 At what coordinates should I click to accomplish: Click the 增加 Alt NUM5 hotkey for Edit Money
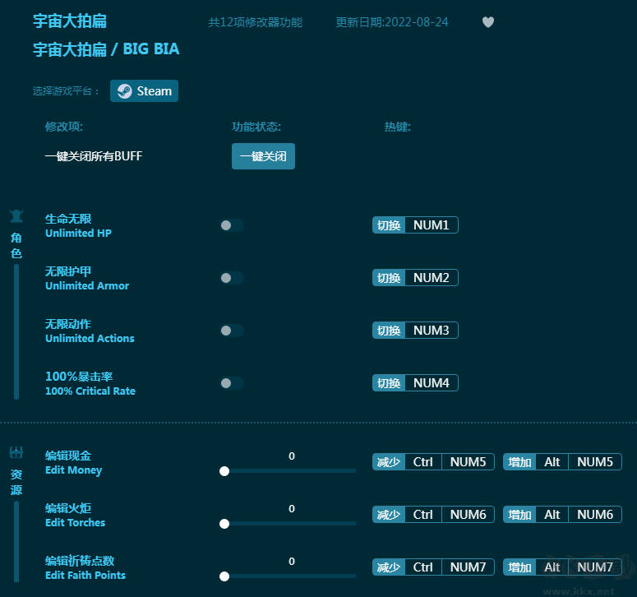click(x=562, y=462)
